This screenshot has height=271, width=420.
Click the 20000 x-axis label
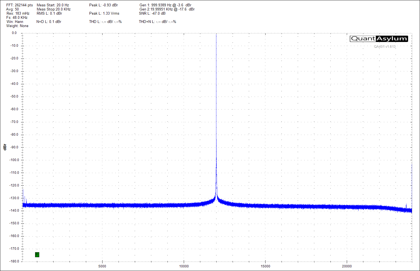pyautogui.click(x=347, y=266)
